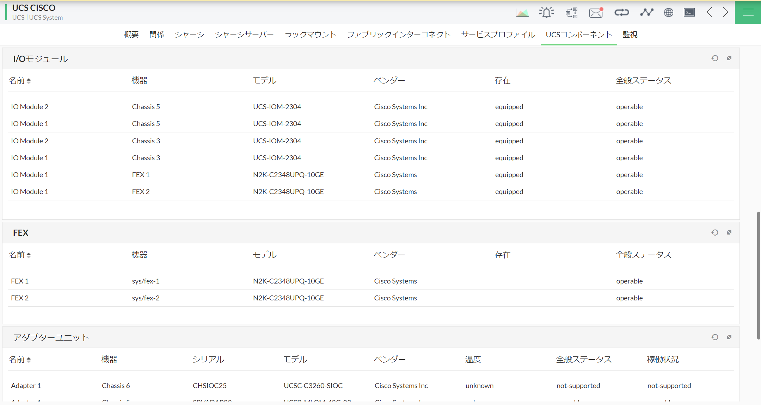Click the line chart nodes icon
The image size is (761, 405).
pyautogui.click(x=646, y=13)
